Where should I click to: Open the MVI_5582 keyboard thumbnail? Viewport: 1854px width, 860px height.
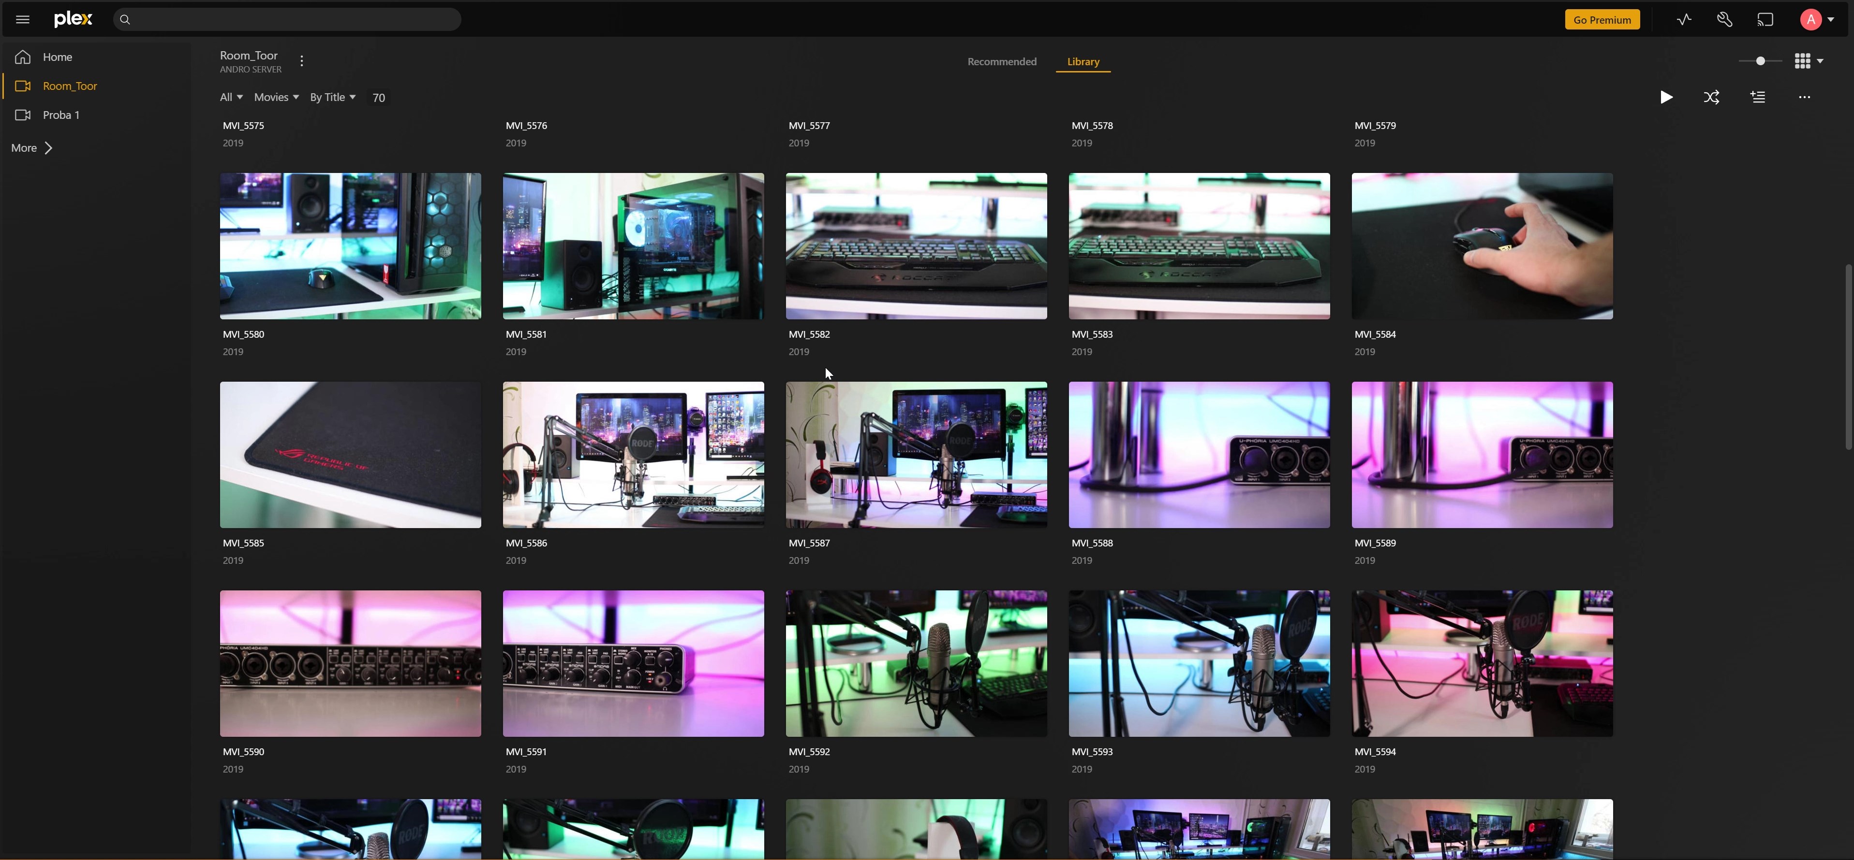pyautogui.click(x=916, y=246)
